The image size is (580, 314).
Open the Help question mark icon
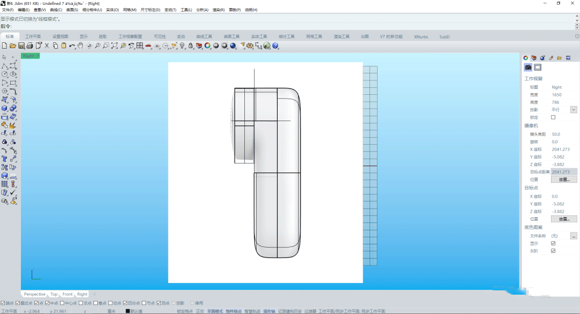[x=275, y=46]
